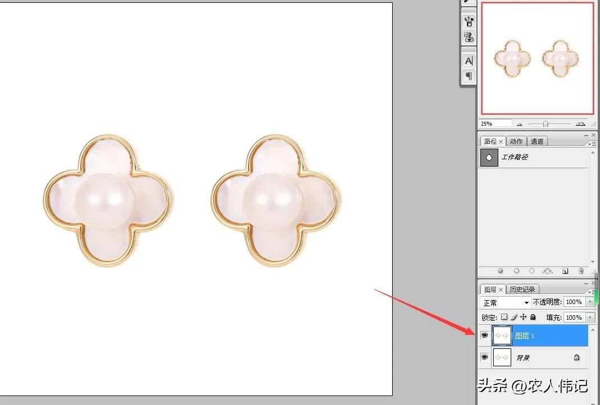Open the Character panel icon

click(x=469, y=61)
